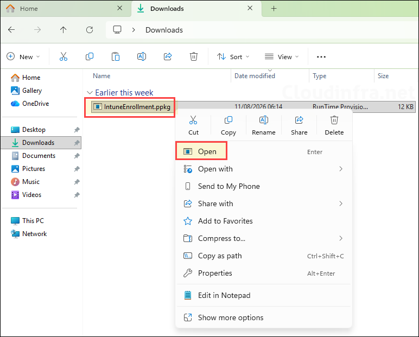The width and height of the screenshot is (419, 337).
Task: Unpin Music using its pin icon
Action: click(x=77, y=182)
